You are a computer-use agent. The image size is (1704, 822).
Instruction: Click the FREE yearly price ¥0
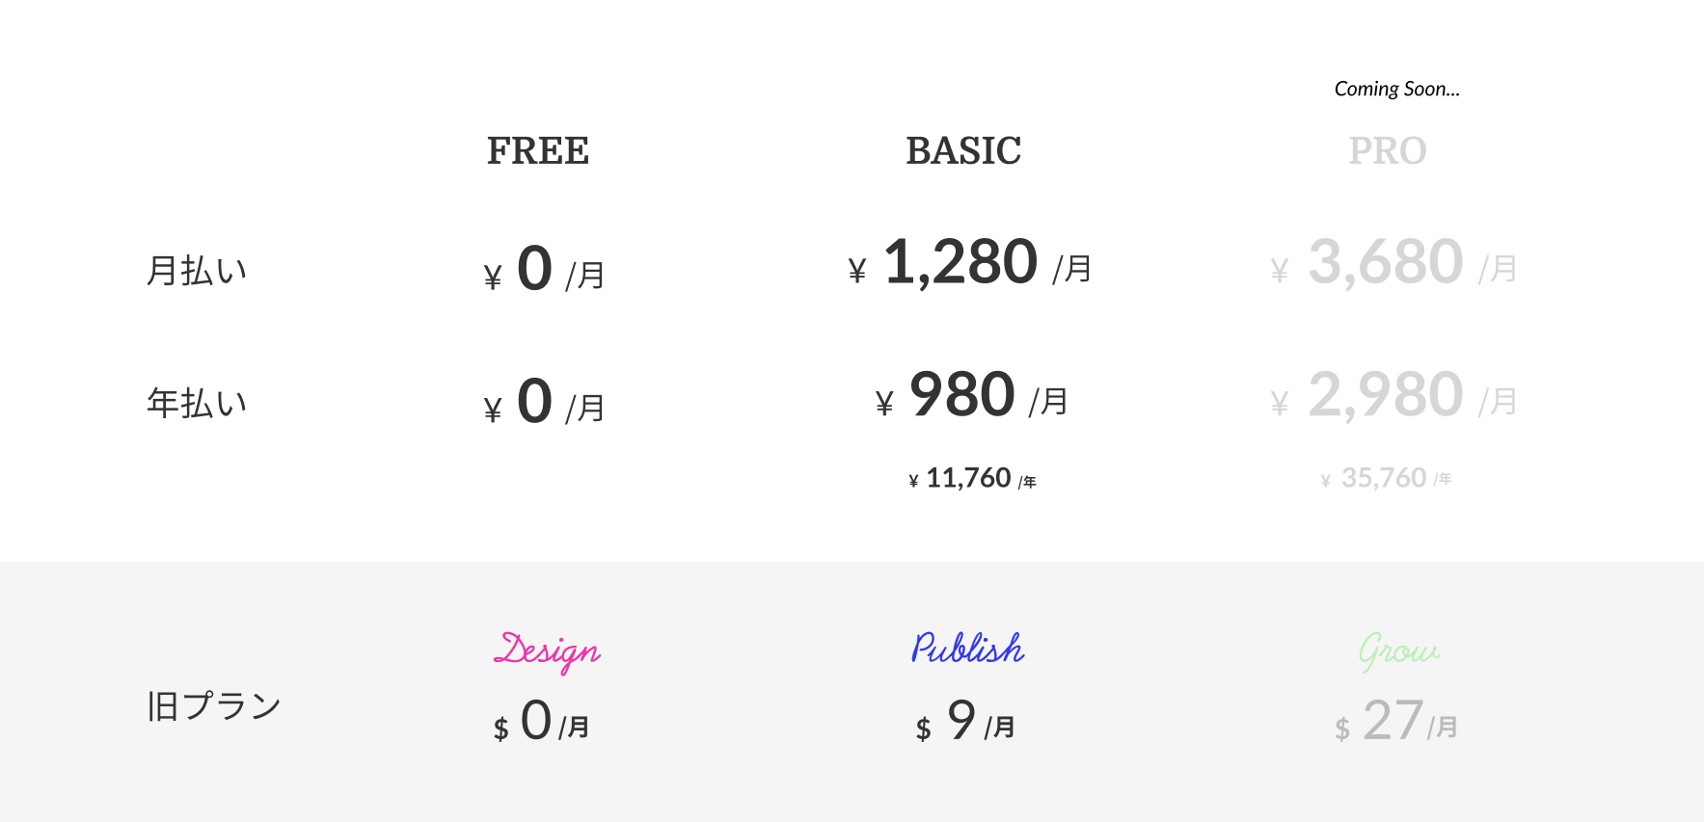(544, 402)
